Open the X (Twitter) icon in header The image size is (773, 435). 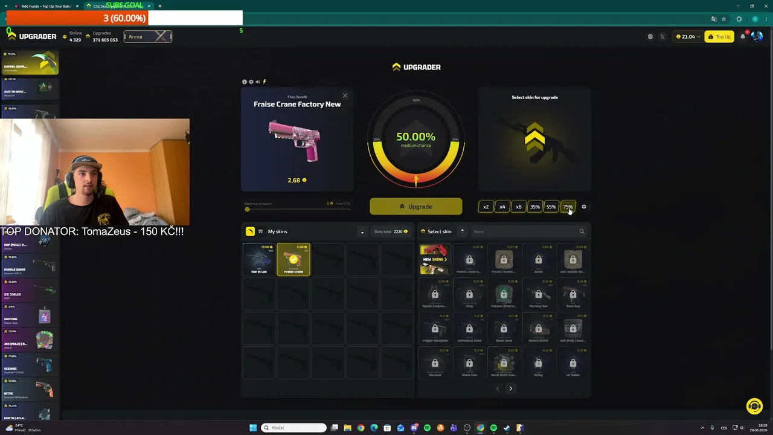pyautogui.click(x=662, y=37)
